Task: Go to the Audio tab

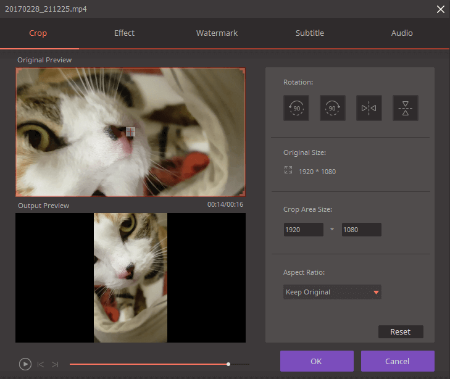Action: pyautogui.click(x=402, y=33)
